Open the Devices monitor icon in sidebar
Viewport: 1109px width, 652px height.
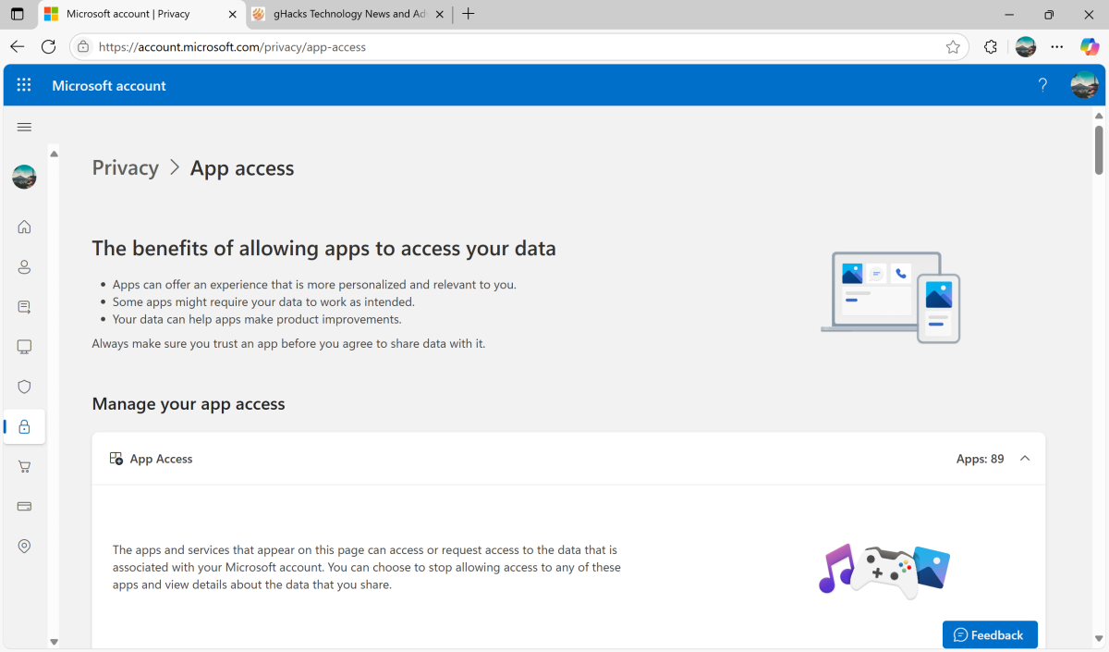(24, 347)
